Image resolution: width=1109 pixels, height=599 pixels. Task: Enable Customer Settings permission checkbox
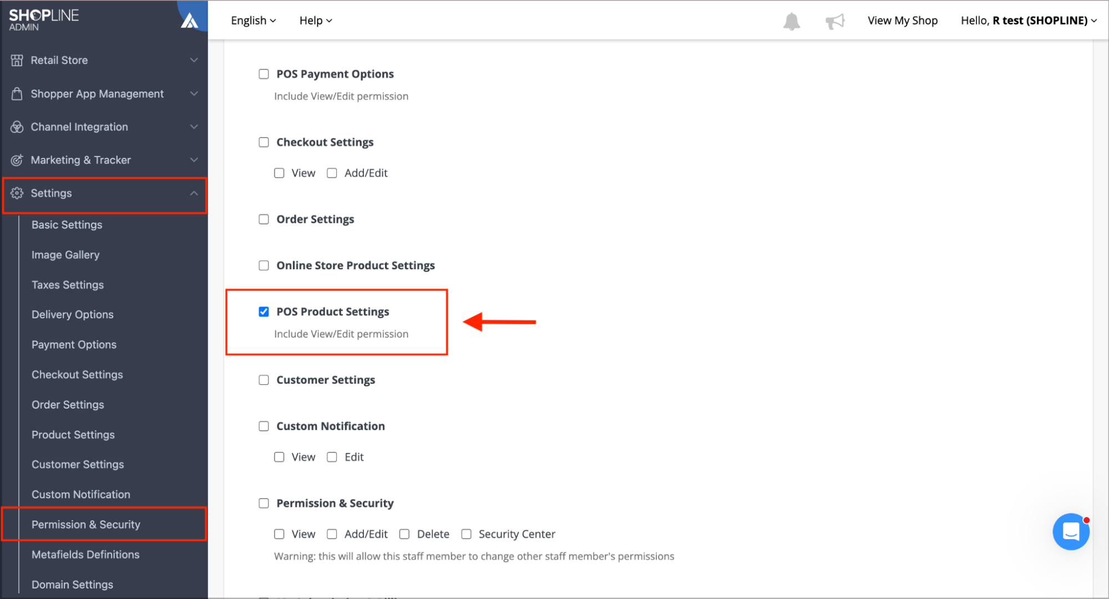(264, 380)
